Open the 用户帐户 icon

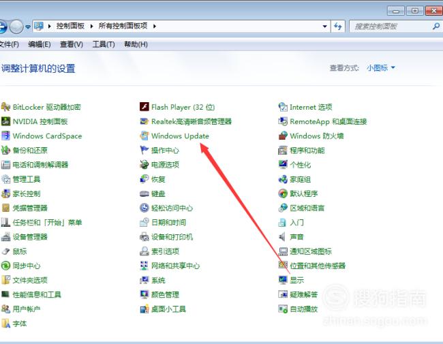tap(5, 309)
